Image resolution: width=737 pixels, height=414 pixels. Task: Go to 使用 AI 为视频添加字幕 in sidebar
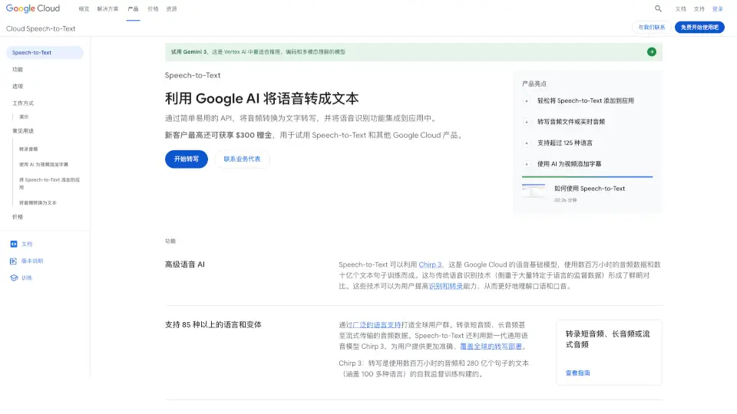pyautogui.click(x=43, y=165)
